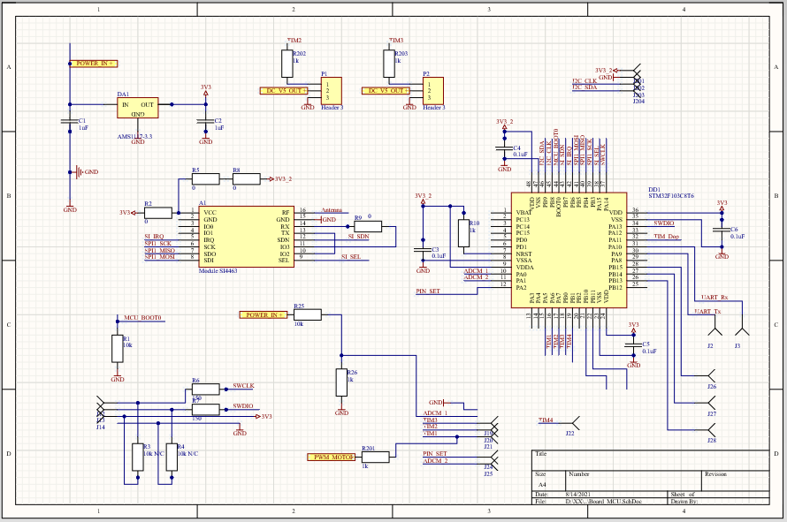Select the P2 Header 3 connector
The width and height of the screenshot is (787, 522).
(x=432, y=91)
